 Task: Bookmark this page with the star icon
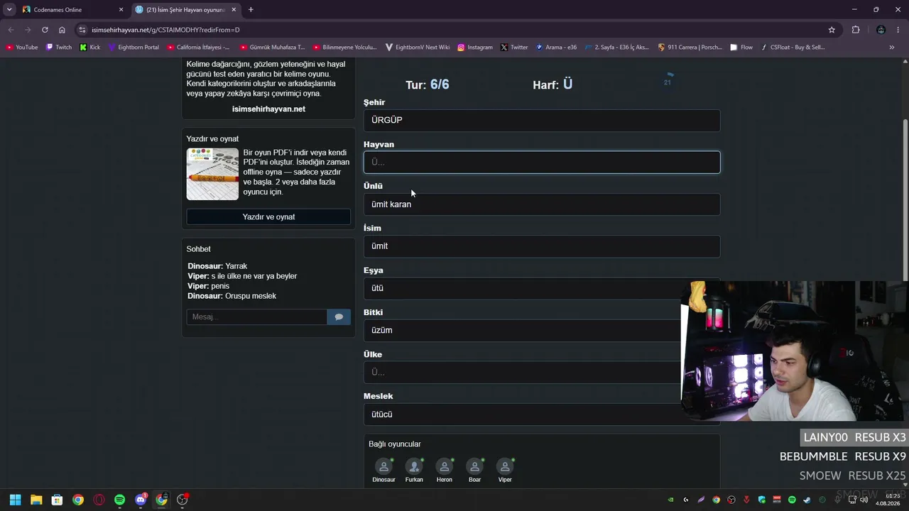[832, 30]
